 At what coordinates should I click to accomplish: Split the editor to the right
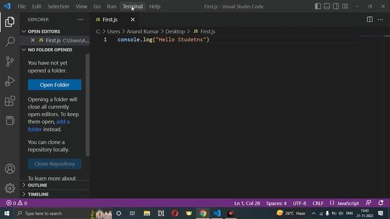[370, 19]
